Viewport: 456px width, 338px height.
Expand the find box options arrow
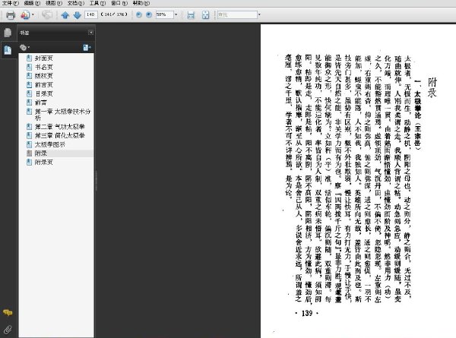259,14
